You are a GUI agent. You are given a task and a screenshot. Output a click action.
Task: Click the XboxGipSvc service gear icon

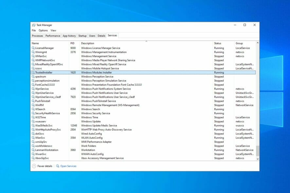click(33, 158)
